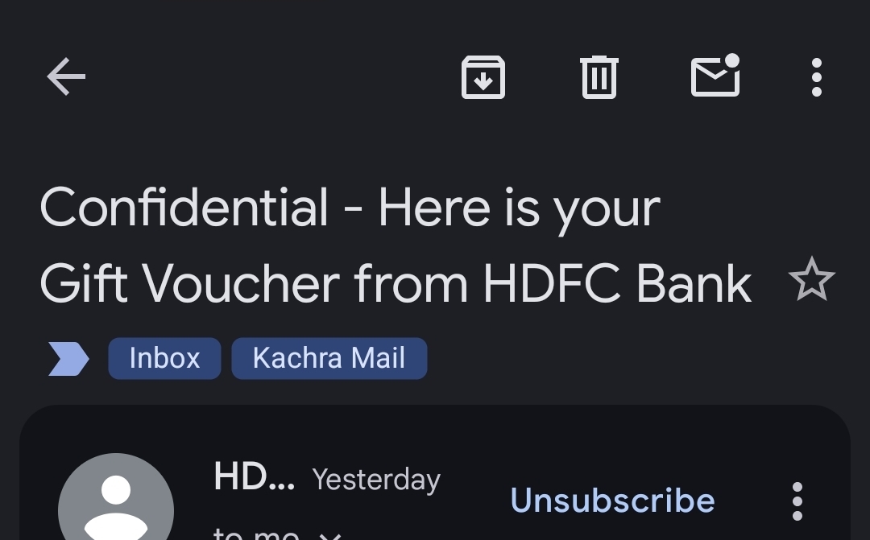Tap the truncated sender name "HD..."
Screen dimensions: 870x540
click(254, 476)
